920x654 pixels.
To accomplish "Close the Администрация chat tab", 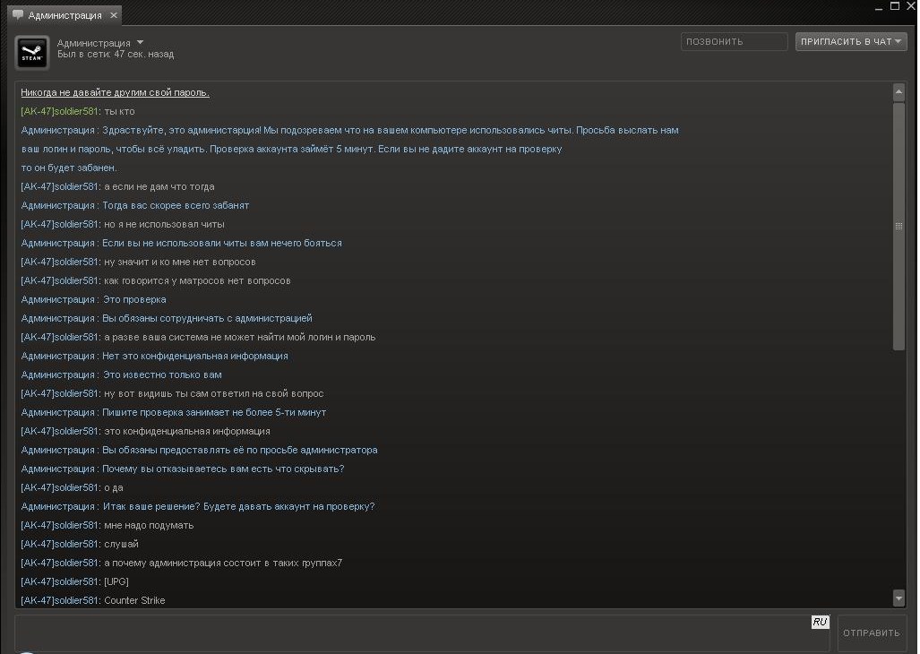I will [113, 15].
